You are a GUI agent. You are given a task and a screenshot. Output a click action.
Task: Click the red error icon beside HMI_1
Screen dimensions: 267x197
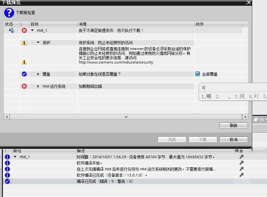point(24,30)
